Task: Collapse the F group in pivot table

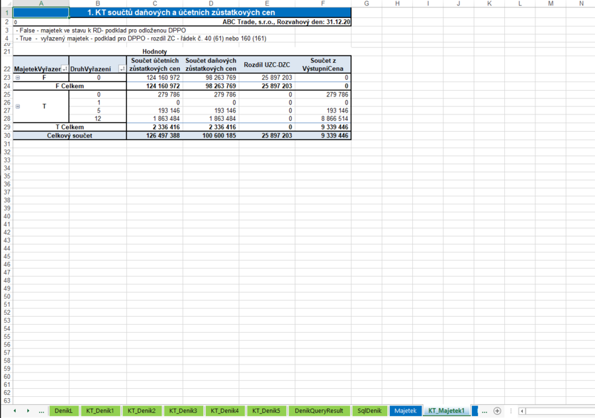Action: pos(18,78)
